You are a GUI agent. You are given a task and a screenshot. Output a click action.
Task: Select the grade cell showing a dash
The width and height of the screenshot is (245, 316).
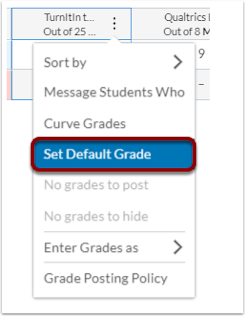201,85
